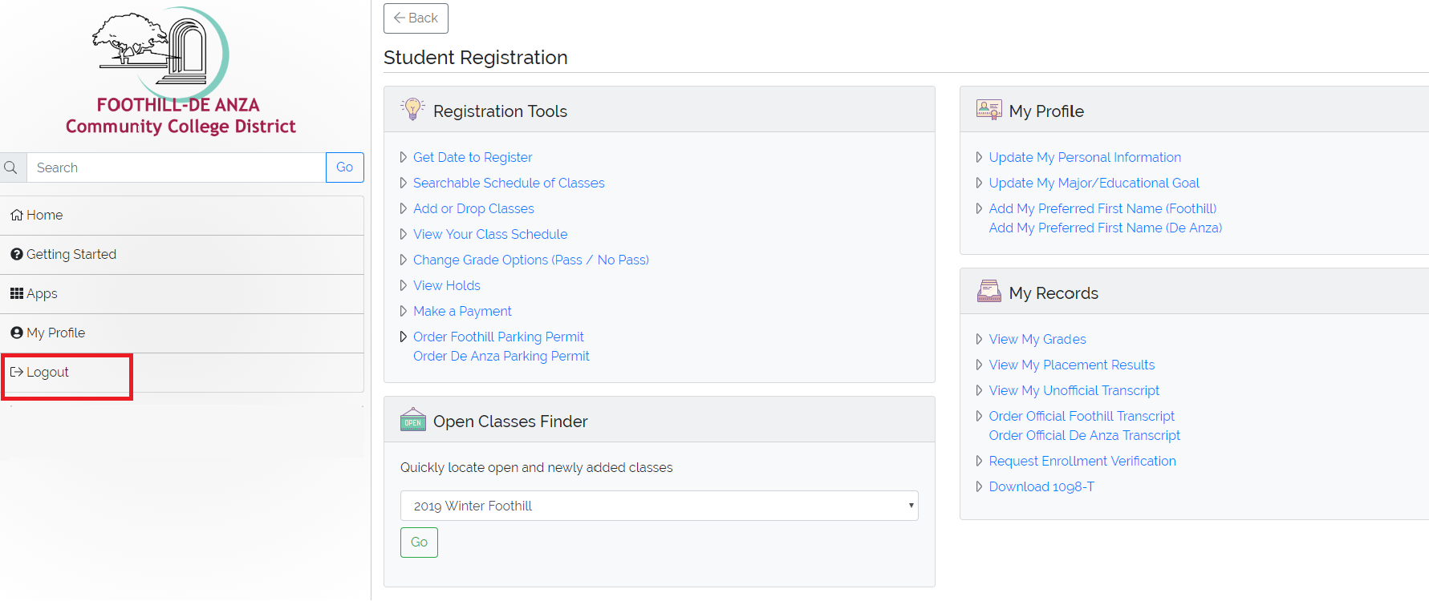Open Getting Started in the sidebar
The height and width of the screenshot is (601, 1429).
click(x=182, y=255)
